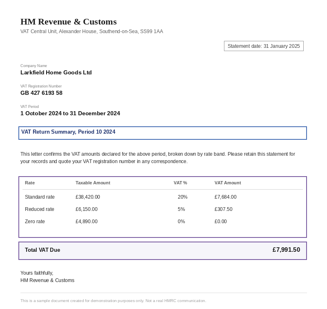Select the Standard rate row label
This screenshot has height=309, width=327.
[x=40, y=197]
